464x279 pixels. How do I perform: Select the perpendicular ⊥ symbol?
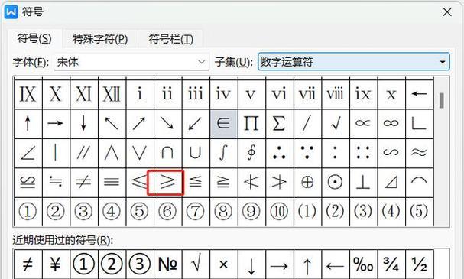pyautogui.click(x=363, y=182)
